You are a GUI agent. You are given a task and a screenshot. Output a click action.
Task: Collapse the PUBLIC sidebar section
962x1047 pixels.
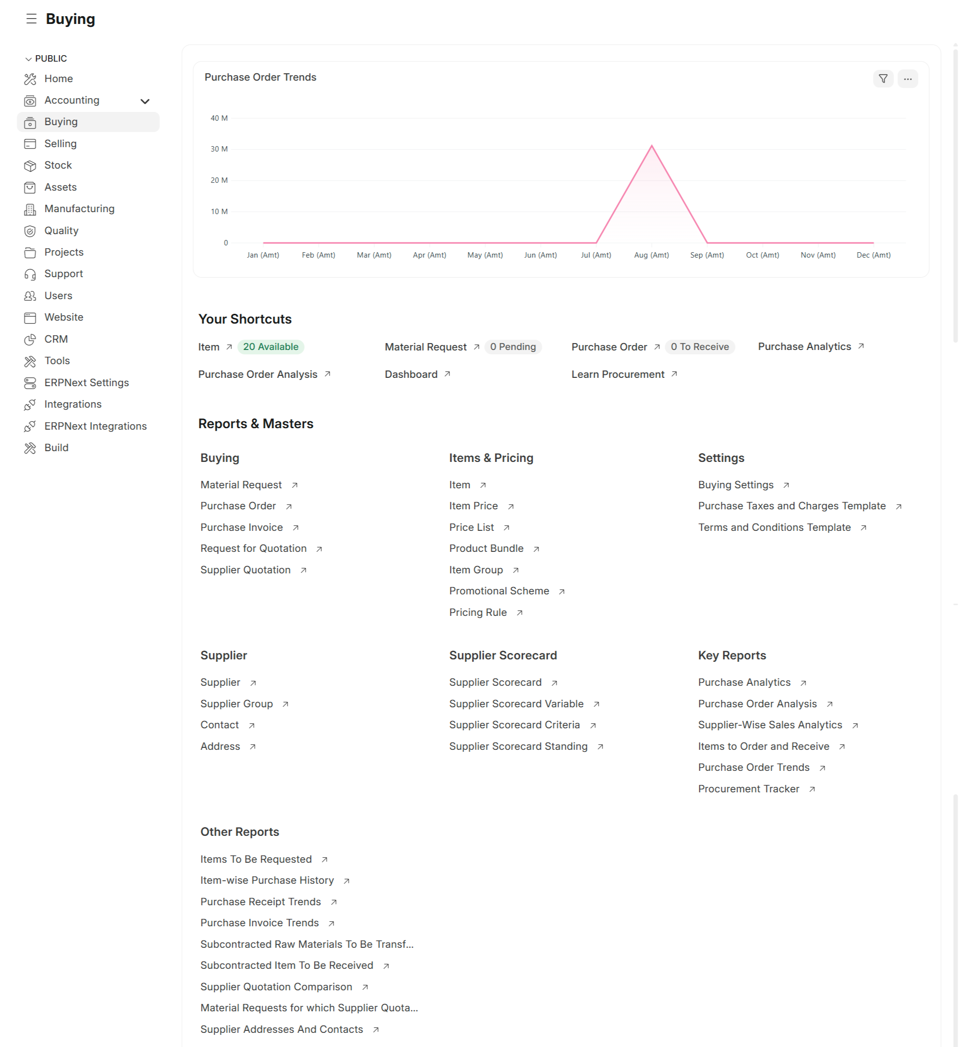tap(29, 59)
